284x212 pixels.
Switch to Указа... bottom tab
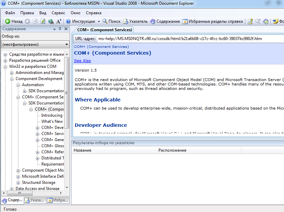coord(35,200)
